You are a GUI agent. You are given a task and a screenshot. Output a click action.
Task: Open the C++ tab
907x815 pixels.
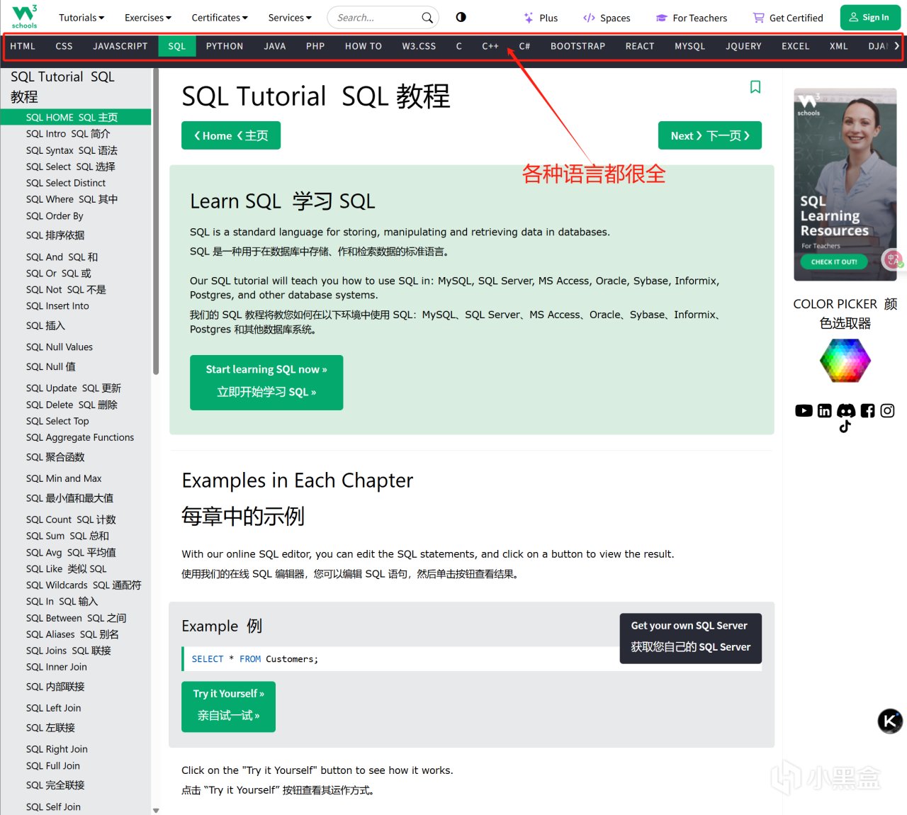(x=490, y=46)
